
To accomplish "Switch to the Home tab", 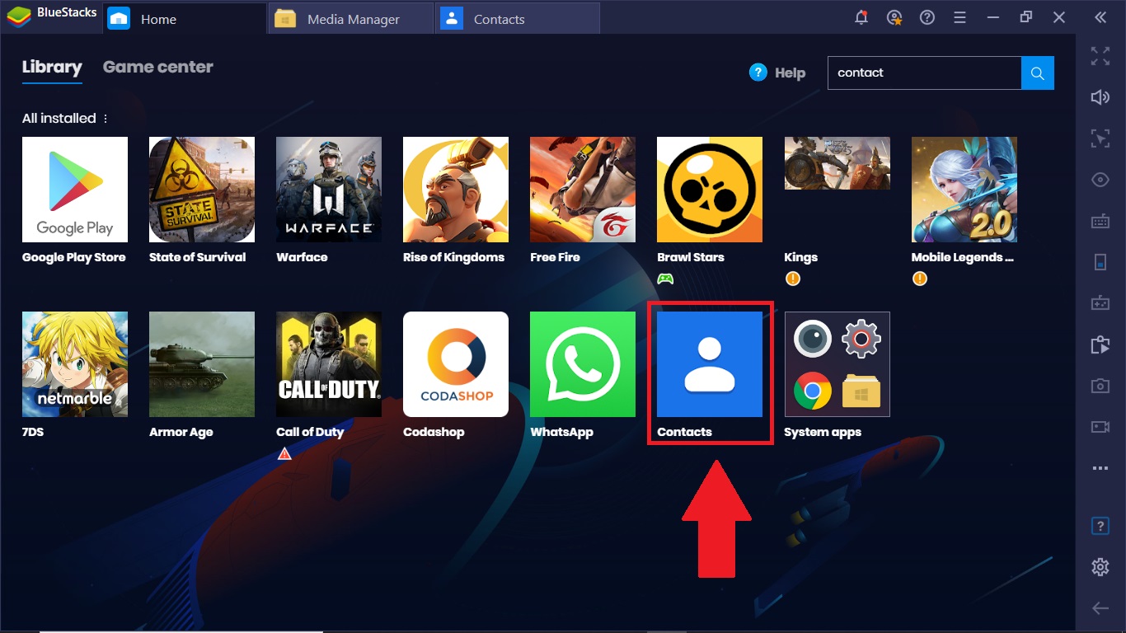I will coord(185,19).
